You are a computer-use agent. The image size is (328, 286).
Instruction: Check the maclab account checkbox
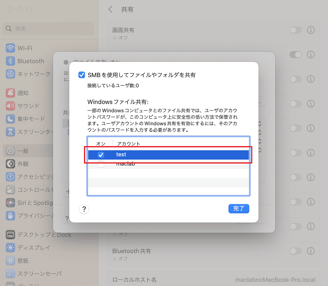(101, 164)
